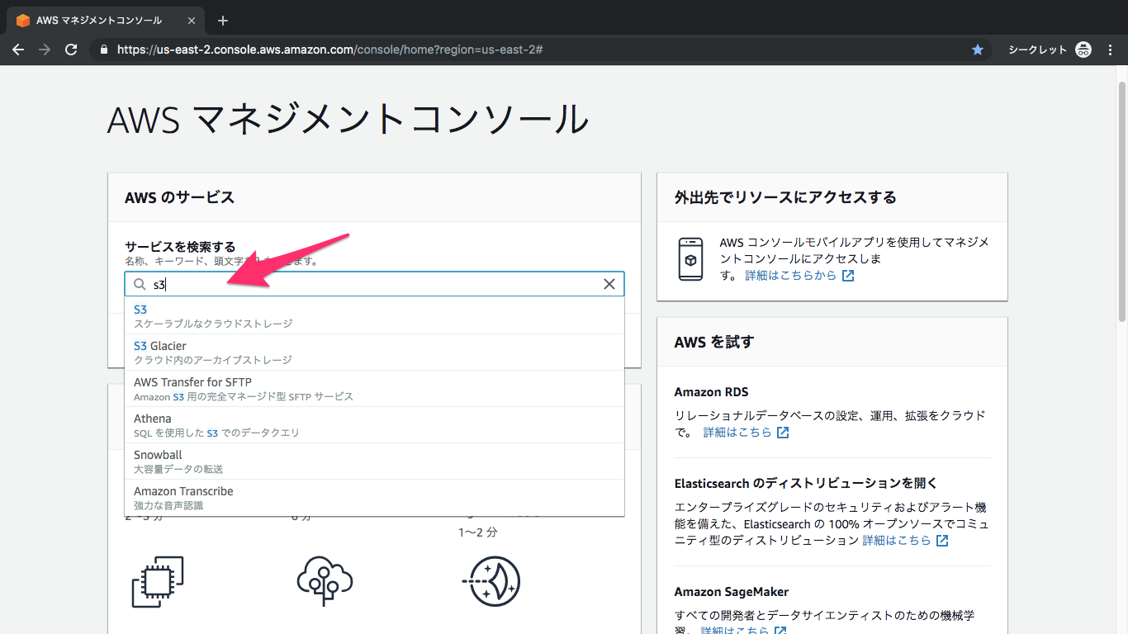The height and width of the screenshot is (634, 1128).
Task: Choose S3 Glacier from the suggestions
Action: [374, 352]
